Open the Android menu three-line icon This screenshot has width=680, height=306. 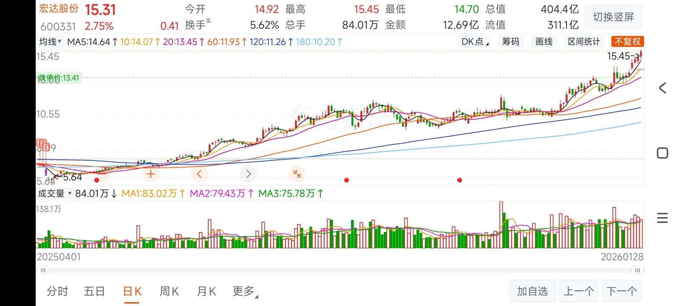[x=662, y=218]
